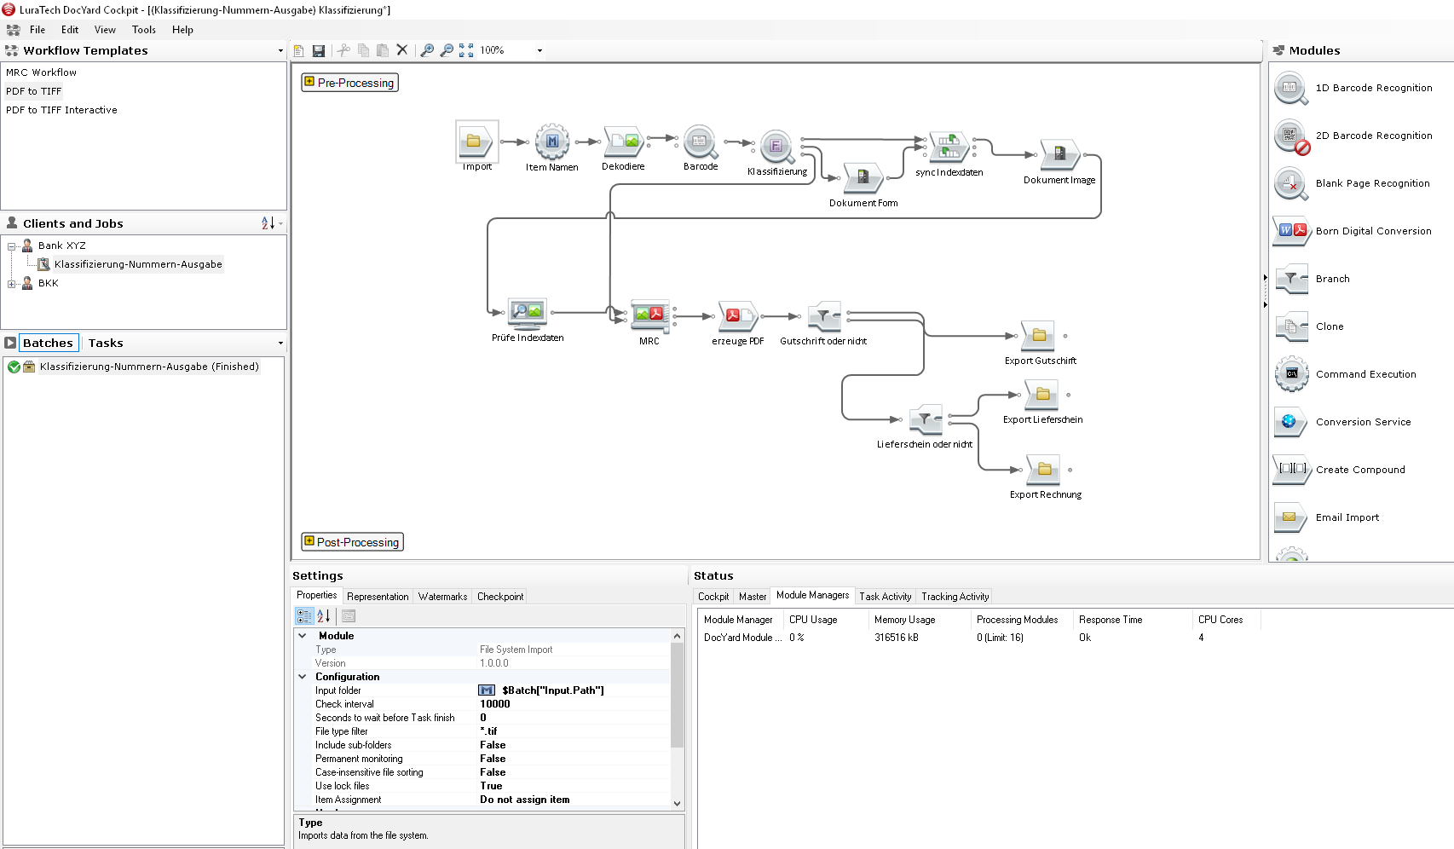Toggle the categorized view in the properties grid
The height and width of the screenshot is (849, 1454).
pos(304,616)
